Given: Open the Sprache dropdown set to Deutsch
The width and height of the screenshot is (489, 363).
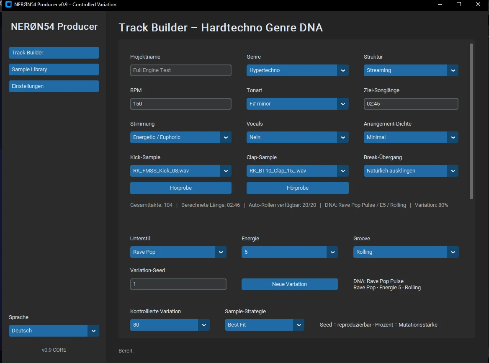Looking at the screenshot, I should 54,331.
